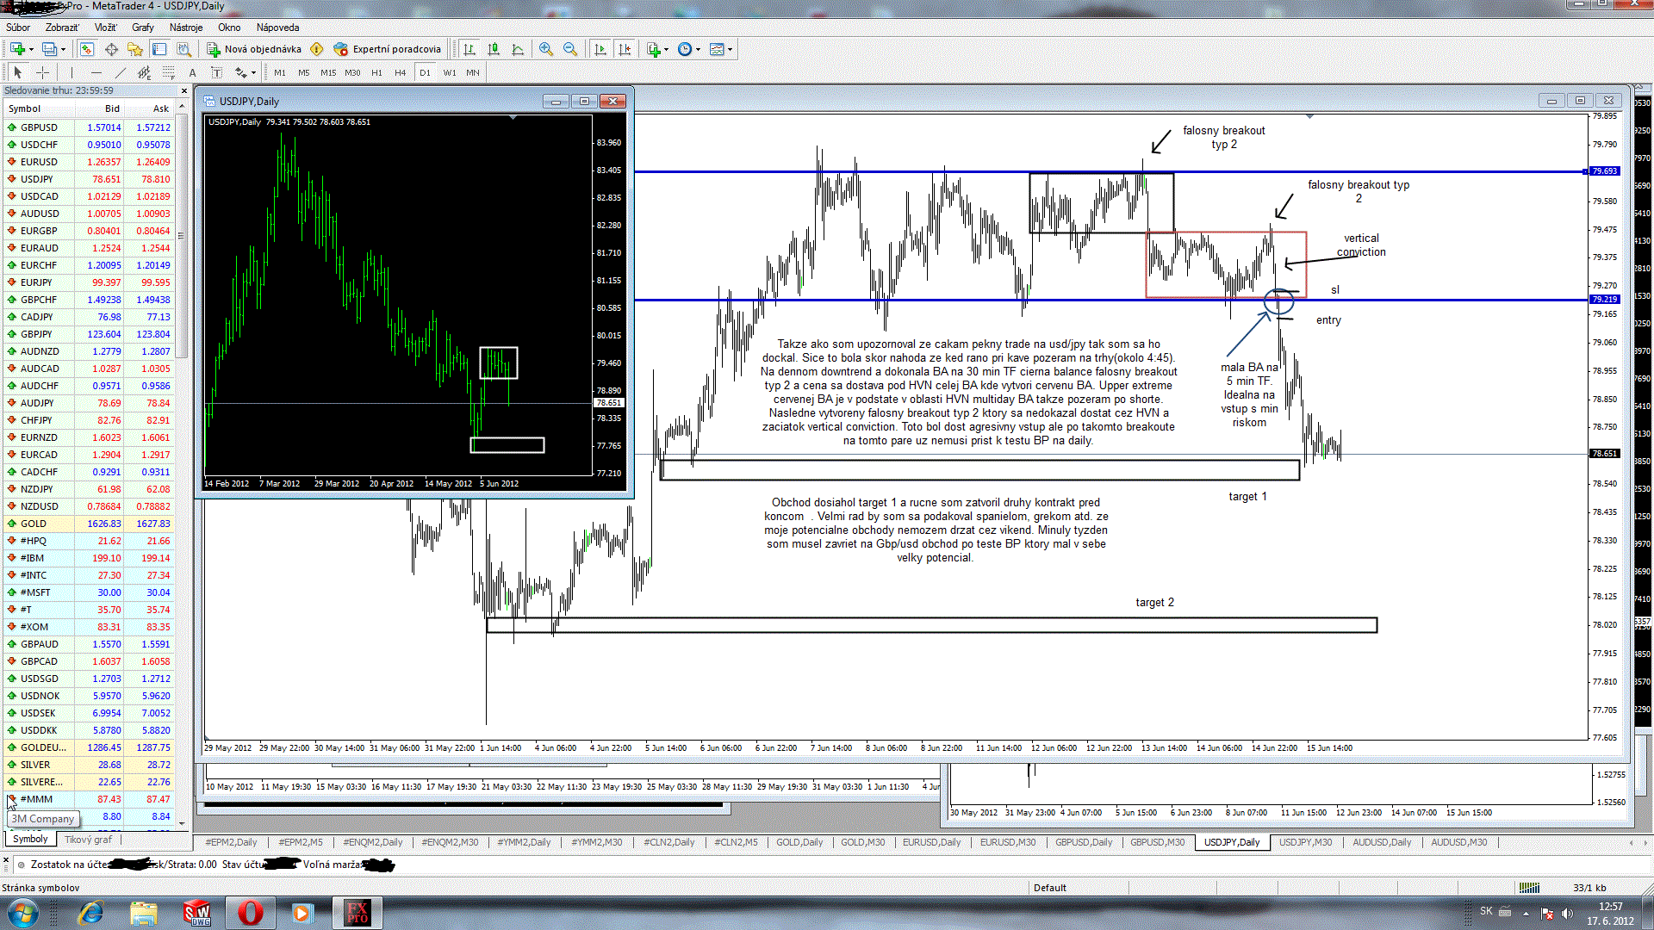Open the Nástroje menu
The height and width of the screenshot is (930, 1654).
[185, 28]
